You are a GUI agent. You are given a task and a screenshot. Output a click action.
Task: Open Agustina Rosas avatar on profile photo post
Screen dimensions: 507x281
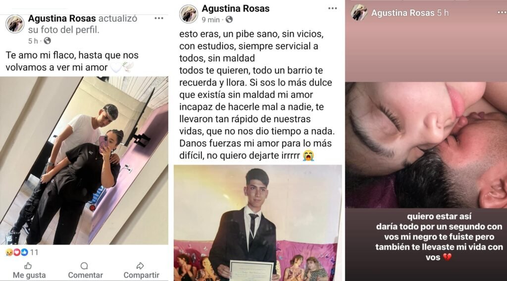click(15, 24)
